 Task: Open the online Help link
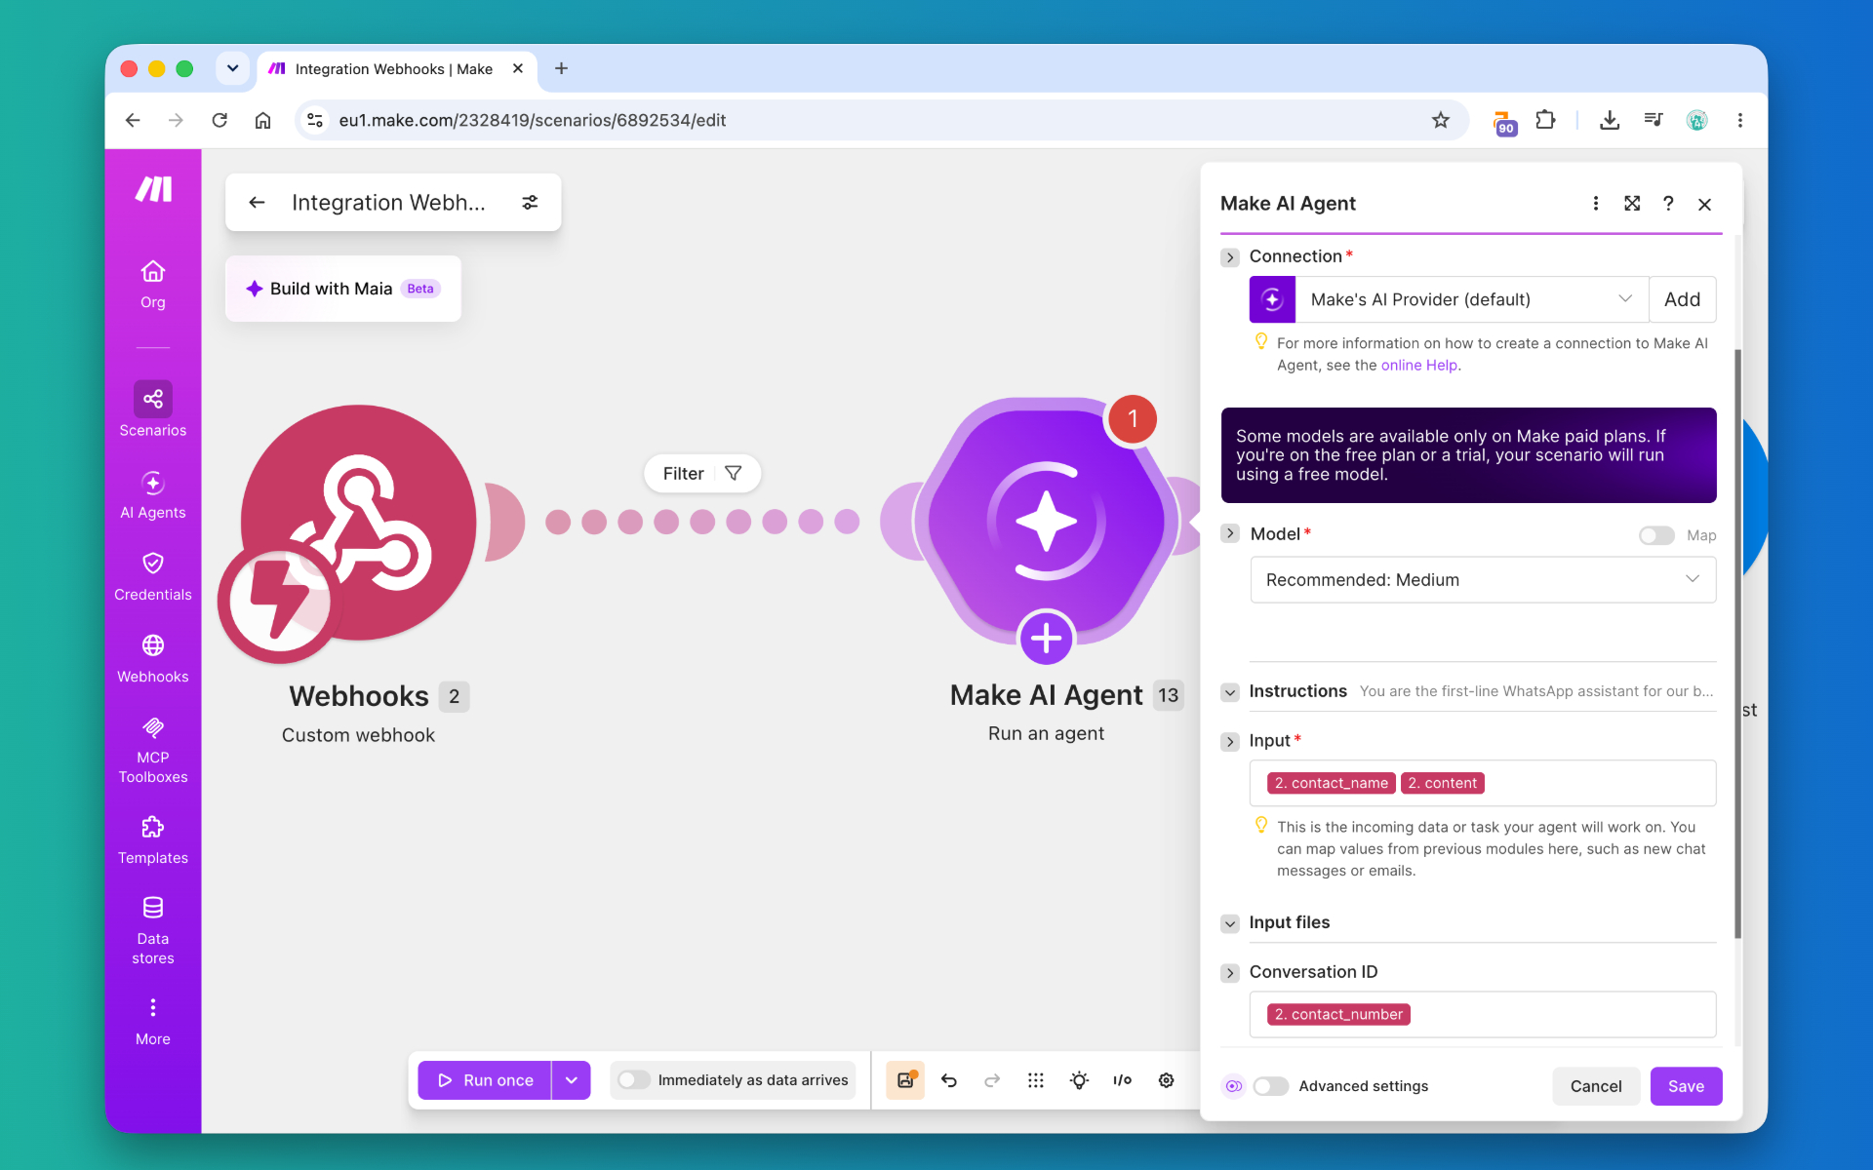coord(1418,366)
